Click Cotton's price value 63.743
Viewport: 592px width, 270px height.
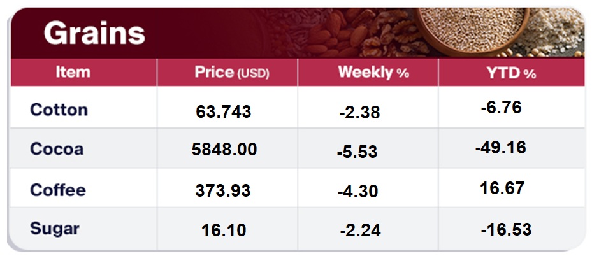point(224,112)
